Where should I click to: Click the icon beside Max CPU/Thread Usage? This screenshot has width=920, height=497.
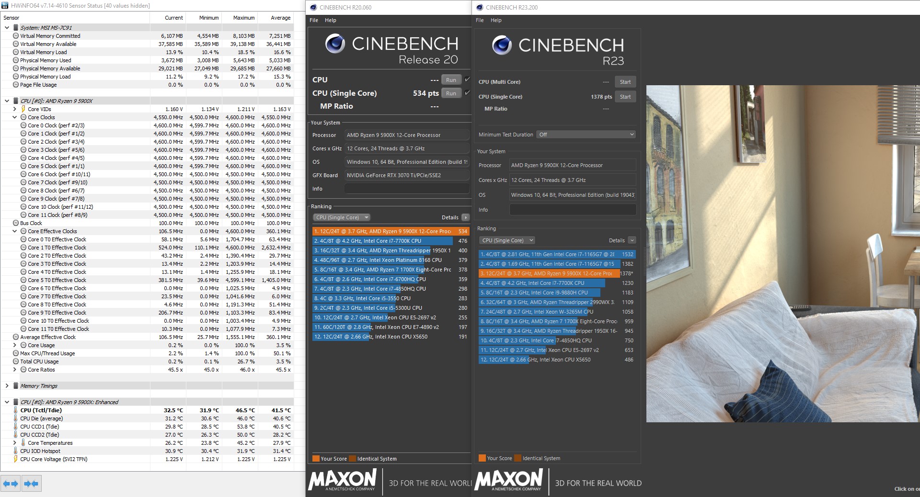coord(16,353)
